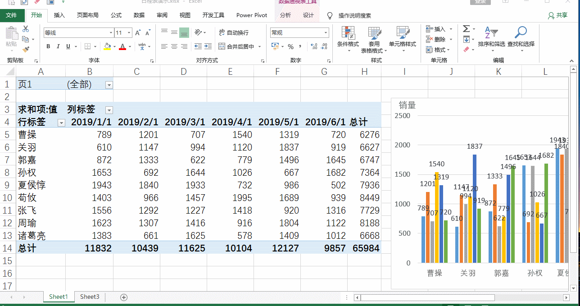Image resolution: width=580 pixels, height=306 pixels.
Task: Click the AutoSum sigma icon
Action: coord(466,29)
